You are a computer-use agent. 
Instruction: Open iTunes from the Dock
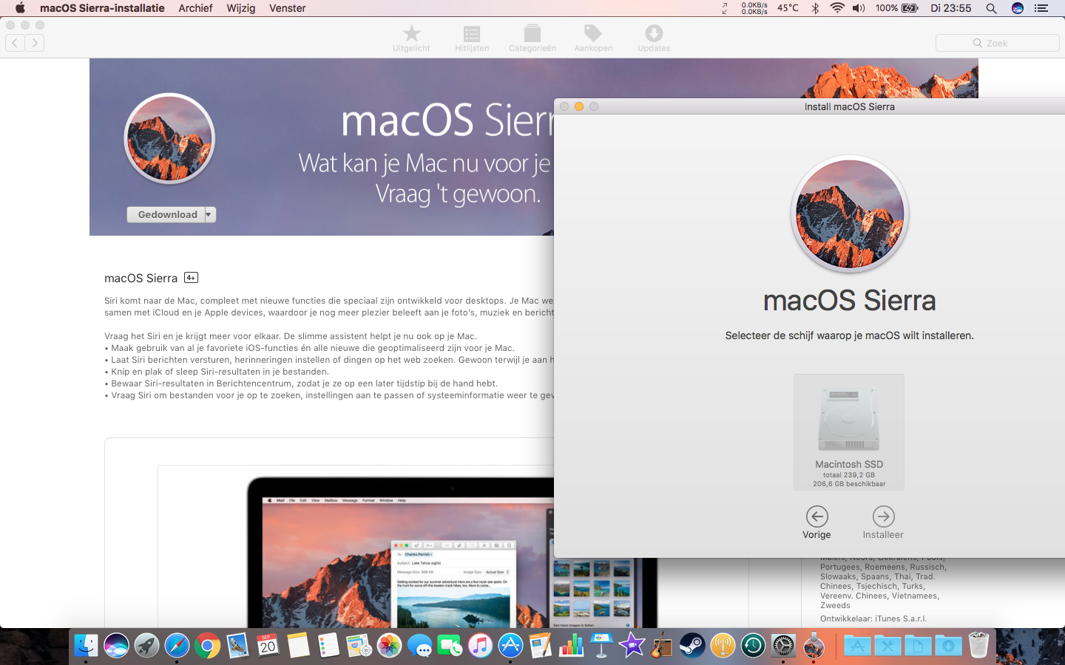pyautogui.click(x=480, y=646)
